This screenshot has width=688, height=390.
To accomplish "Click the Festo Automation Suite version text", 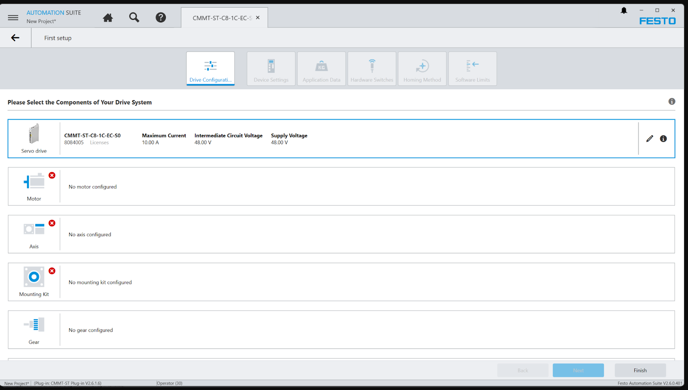I will pyautogui.click(x=650, y=383).
